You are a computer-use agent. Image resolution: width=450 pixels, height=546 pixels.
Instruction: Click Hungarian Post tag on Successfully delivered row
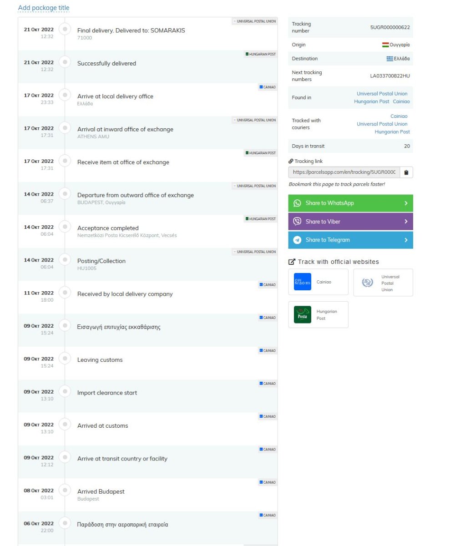260,54
